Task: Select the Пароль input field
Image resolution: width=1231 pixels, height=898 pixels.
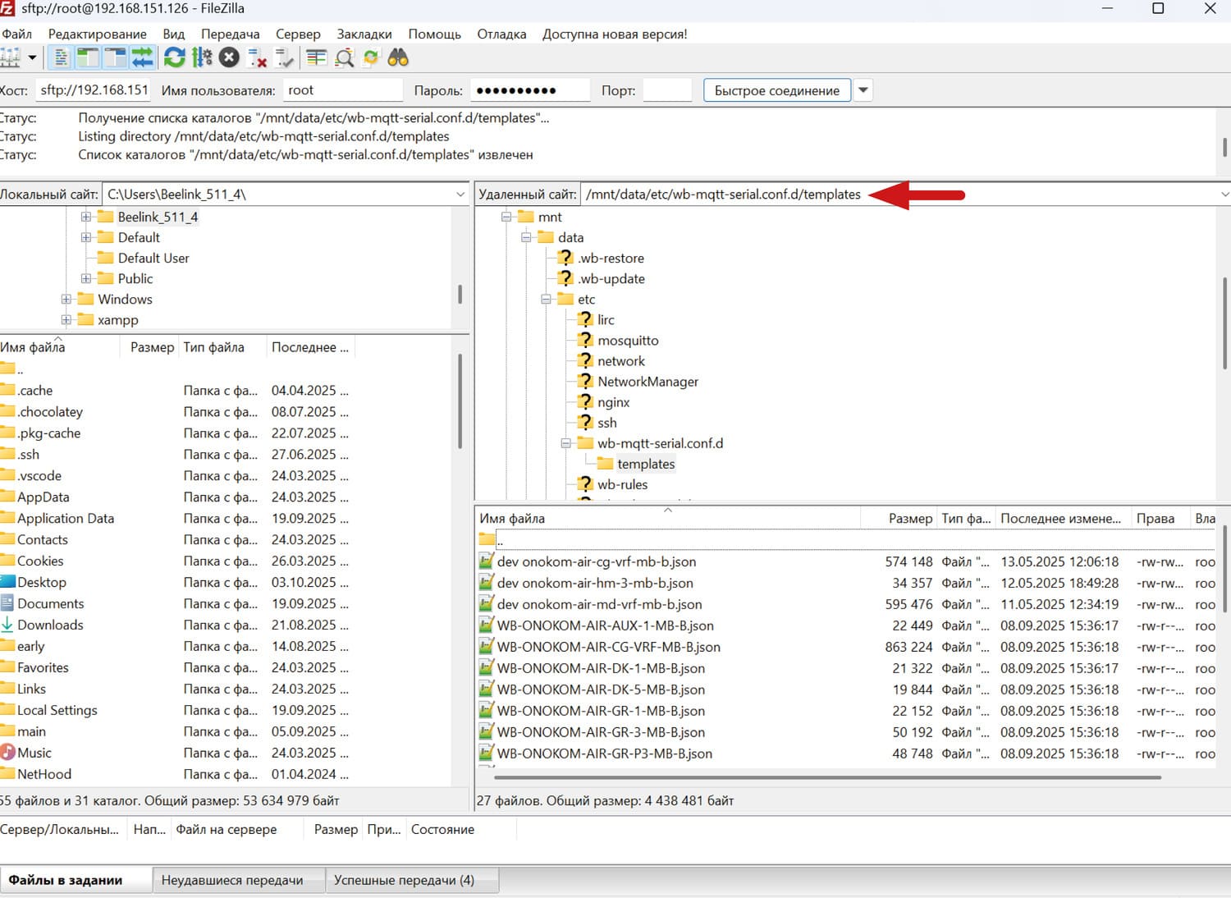Action: click(x=529, y=90)
